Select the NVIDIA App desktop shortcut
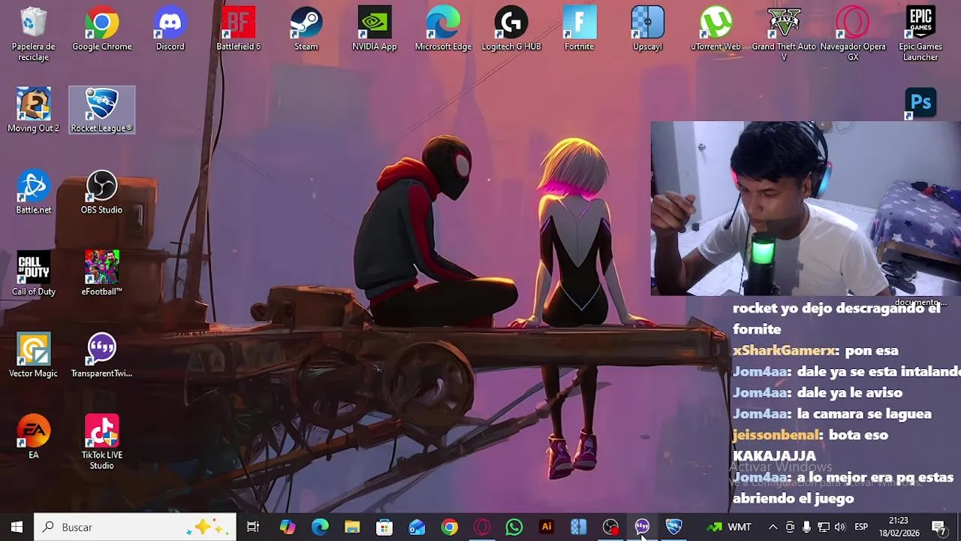This screenshot has height=541, width=961. pyautogui.click(x=374, y=29)
